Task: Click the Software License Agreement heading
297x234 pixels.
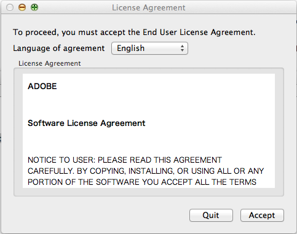Action: click(x=87, y=123)
